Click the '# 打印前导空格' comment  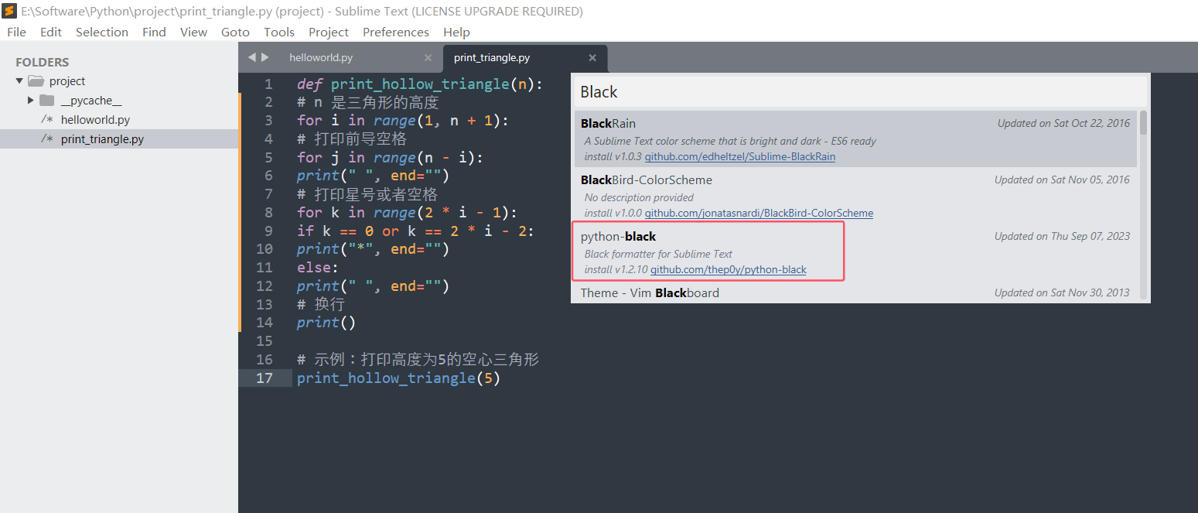[352, 139]
